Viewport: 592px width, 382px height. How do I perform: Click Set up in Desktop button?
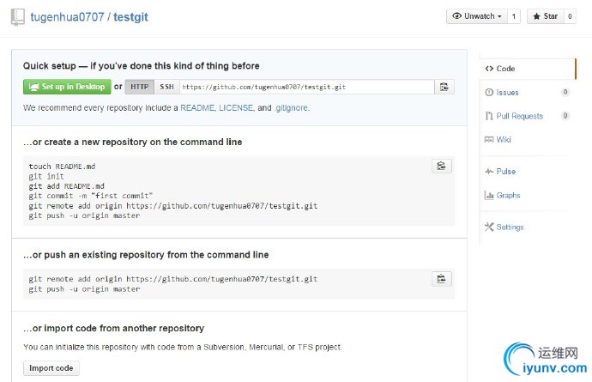coord(67,87)
